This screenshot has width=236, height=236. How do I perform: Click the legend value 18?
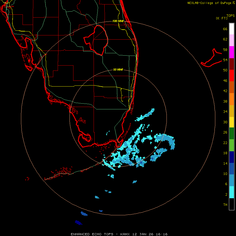(225, 153)
